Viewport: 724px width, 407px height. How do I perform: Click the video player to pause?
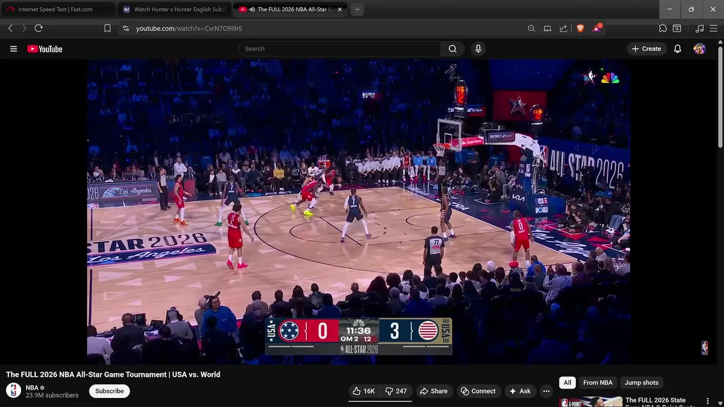(x=359, y=212)
